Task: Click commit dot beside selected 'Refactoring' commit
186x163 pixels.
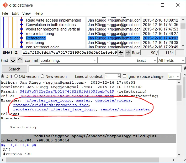Action: point(22,38)
